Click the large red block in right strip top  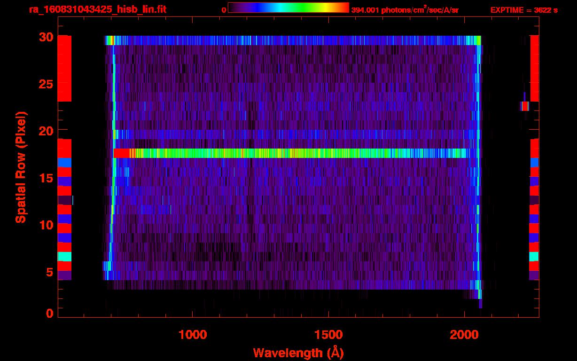(535, 69)
